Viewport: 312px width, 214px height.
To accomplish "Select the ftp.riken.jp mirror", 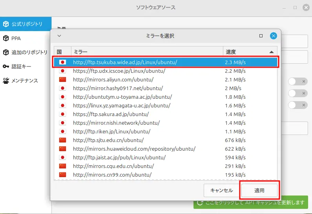I will pos(166,131).
